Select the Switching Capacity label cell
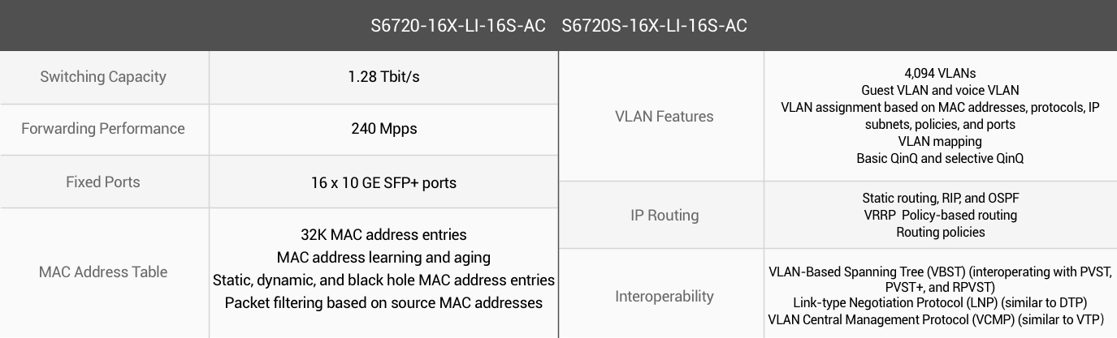This screenshot has height=338, width=1117. pyautogui.click(x=104, y=77)
